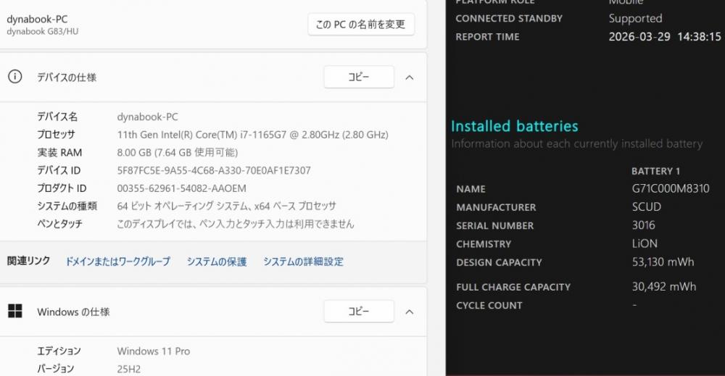Select the dynabook G83/HU model text
Viewport: 725px width, 376px height.
43,31
